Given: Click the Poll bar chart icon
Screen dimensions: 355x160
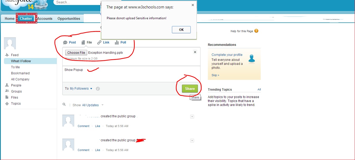Looking at the screenshot, I should click(117, 42).
